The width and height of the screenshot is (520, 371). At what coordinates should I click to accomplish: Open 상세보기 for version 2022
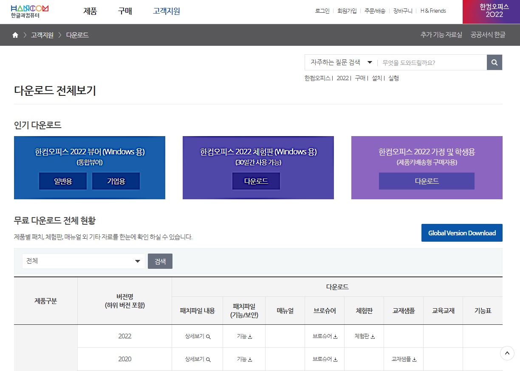click(198, 336)
